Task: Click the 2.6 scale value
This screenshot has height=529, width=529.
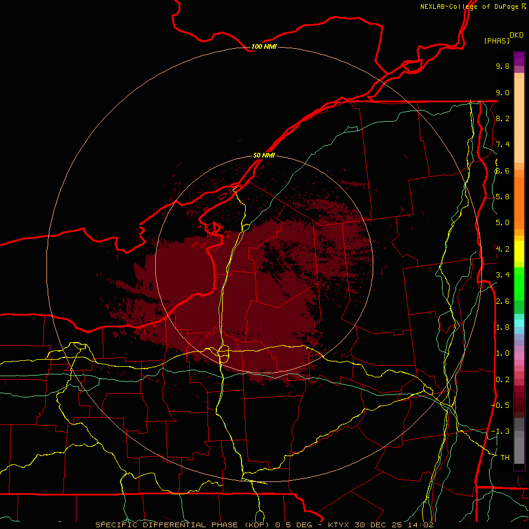Action: [503, 302]
